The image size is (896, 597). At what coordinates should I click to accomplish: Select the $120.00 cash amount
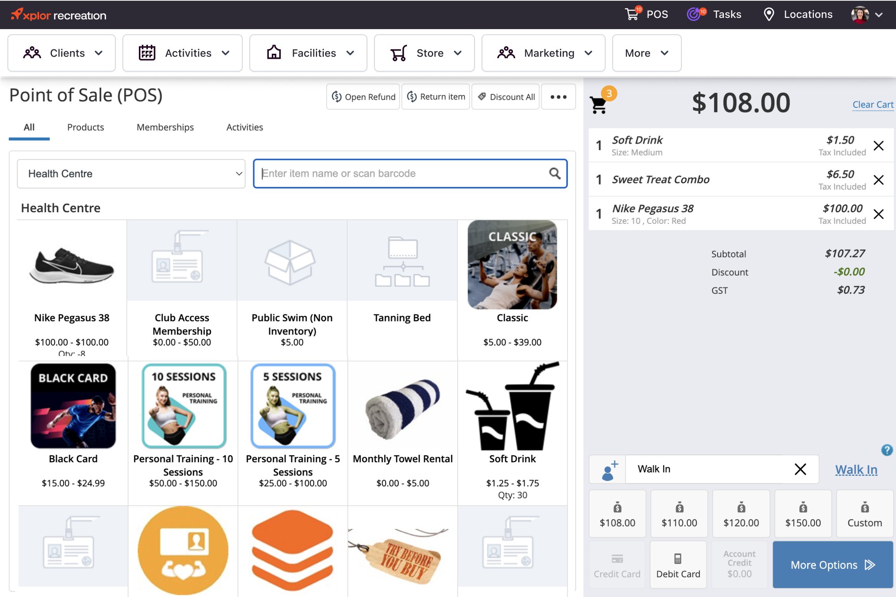click(741, 514)
